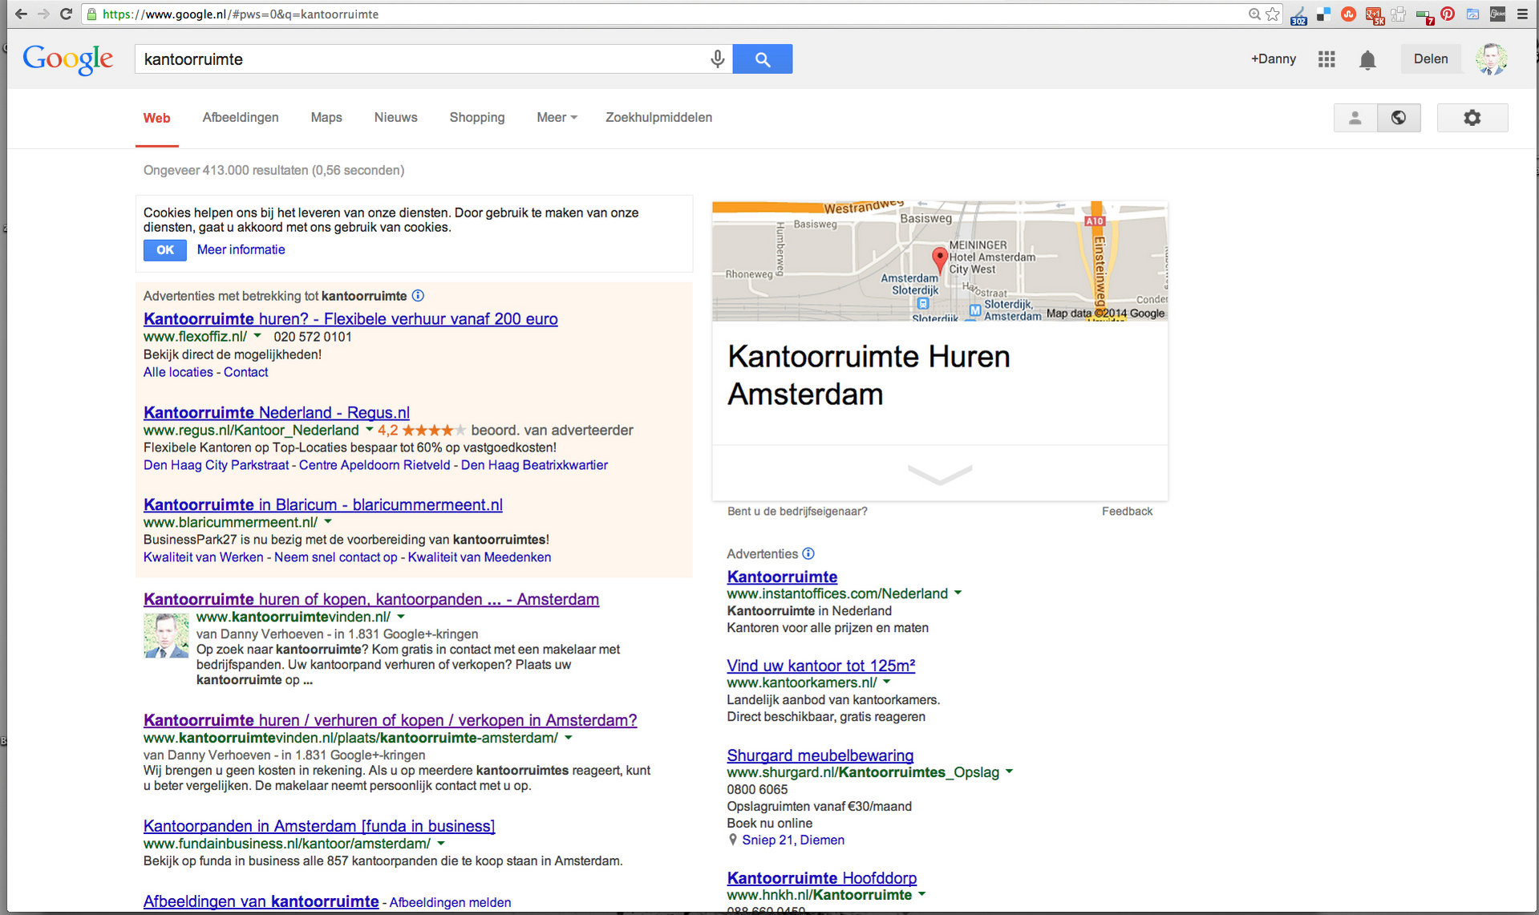This screenshot has width=1539, height=915.
Task: Open dropdown arrow next to shurgard.nl URL
Action: (x=1010, y=771)
